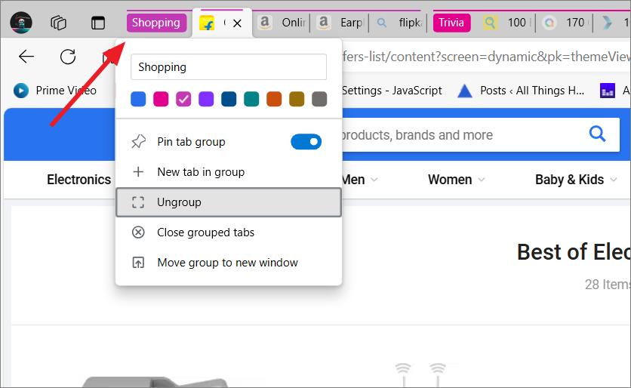Viewport: 631px width, 388px height.
Task: Open Posts All Things H... bookmark
Action: (x=521, y=91)
